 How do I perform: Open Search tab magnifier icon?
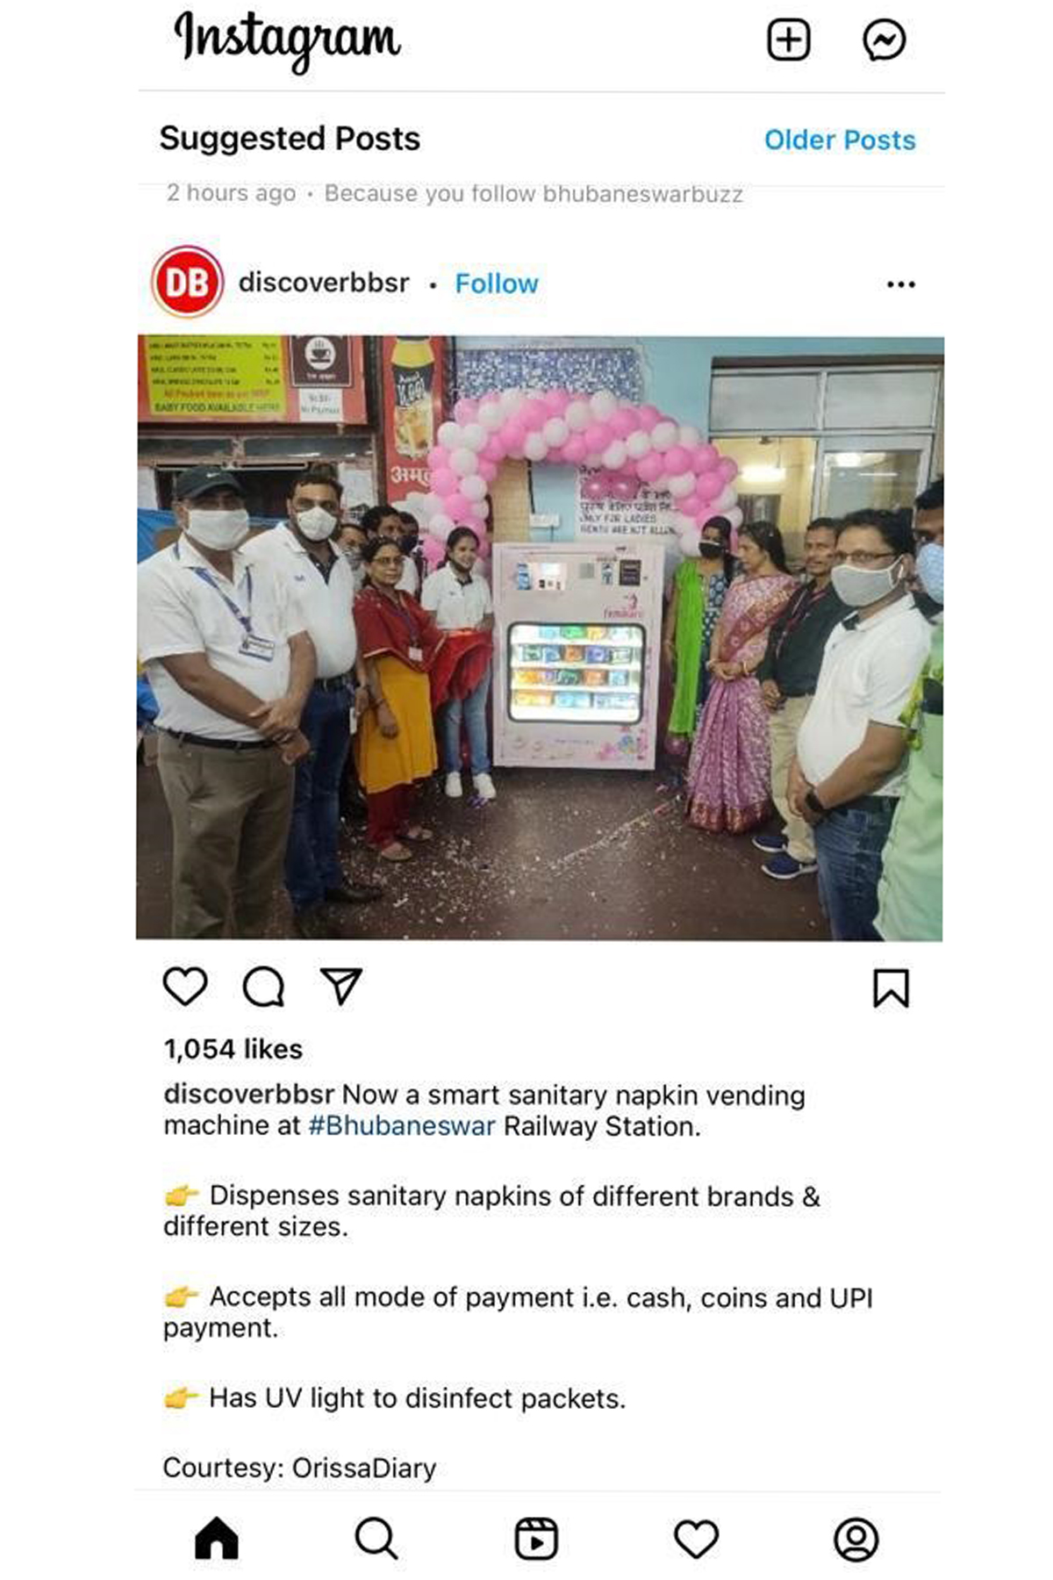(376, 1538)
